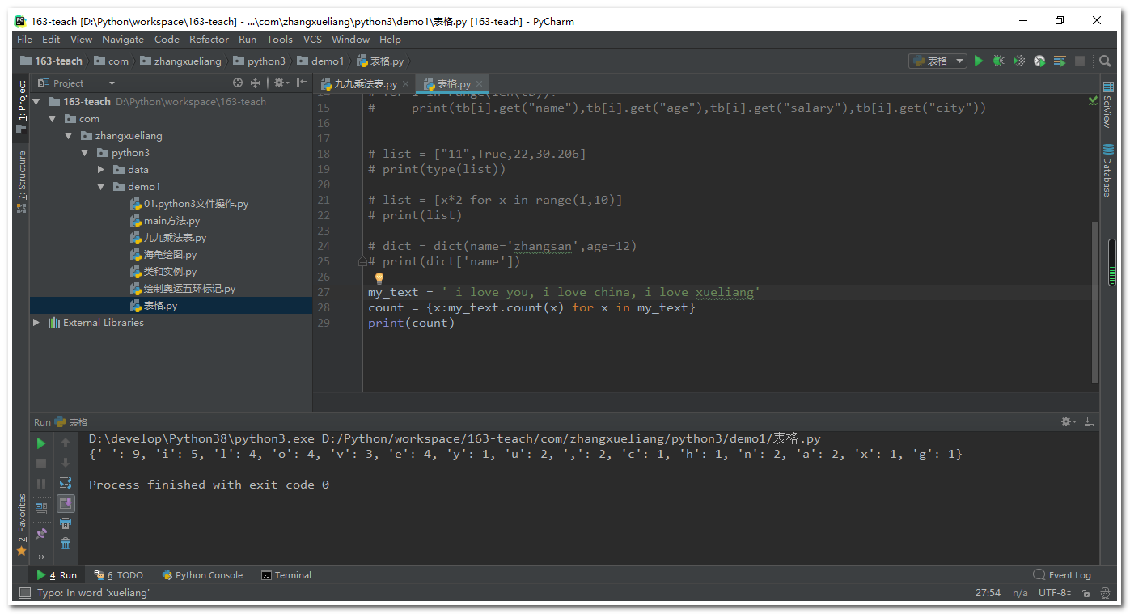1130x614 pixels.
Task: Expand the data folder
Action: [101, 170]
